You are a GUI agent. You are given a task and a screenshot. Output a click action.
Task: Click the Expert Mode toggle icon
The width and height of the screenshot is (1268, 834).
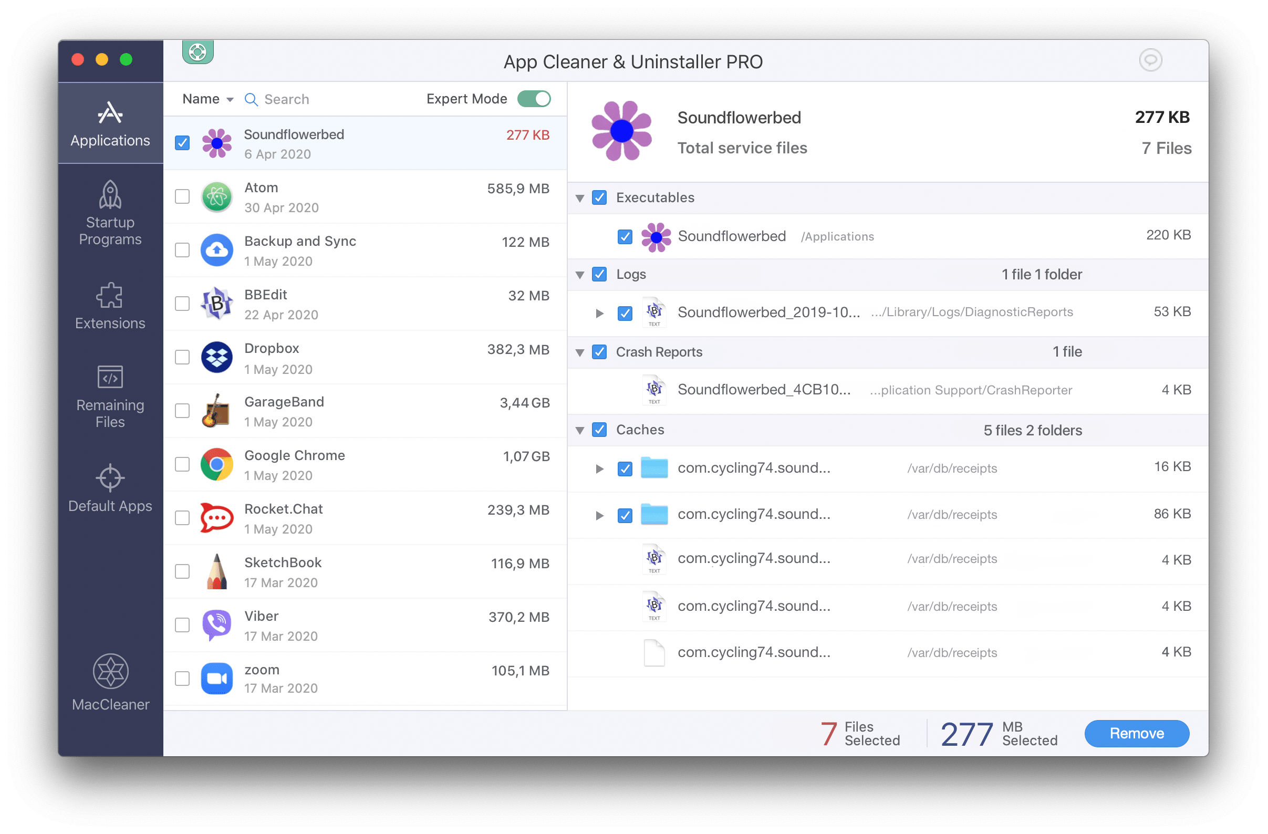[537, 98]
